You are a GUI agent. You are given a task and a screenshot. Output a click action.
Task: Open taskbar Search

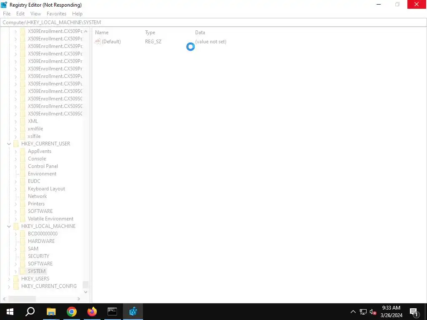tap(30, 312)
